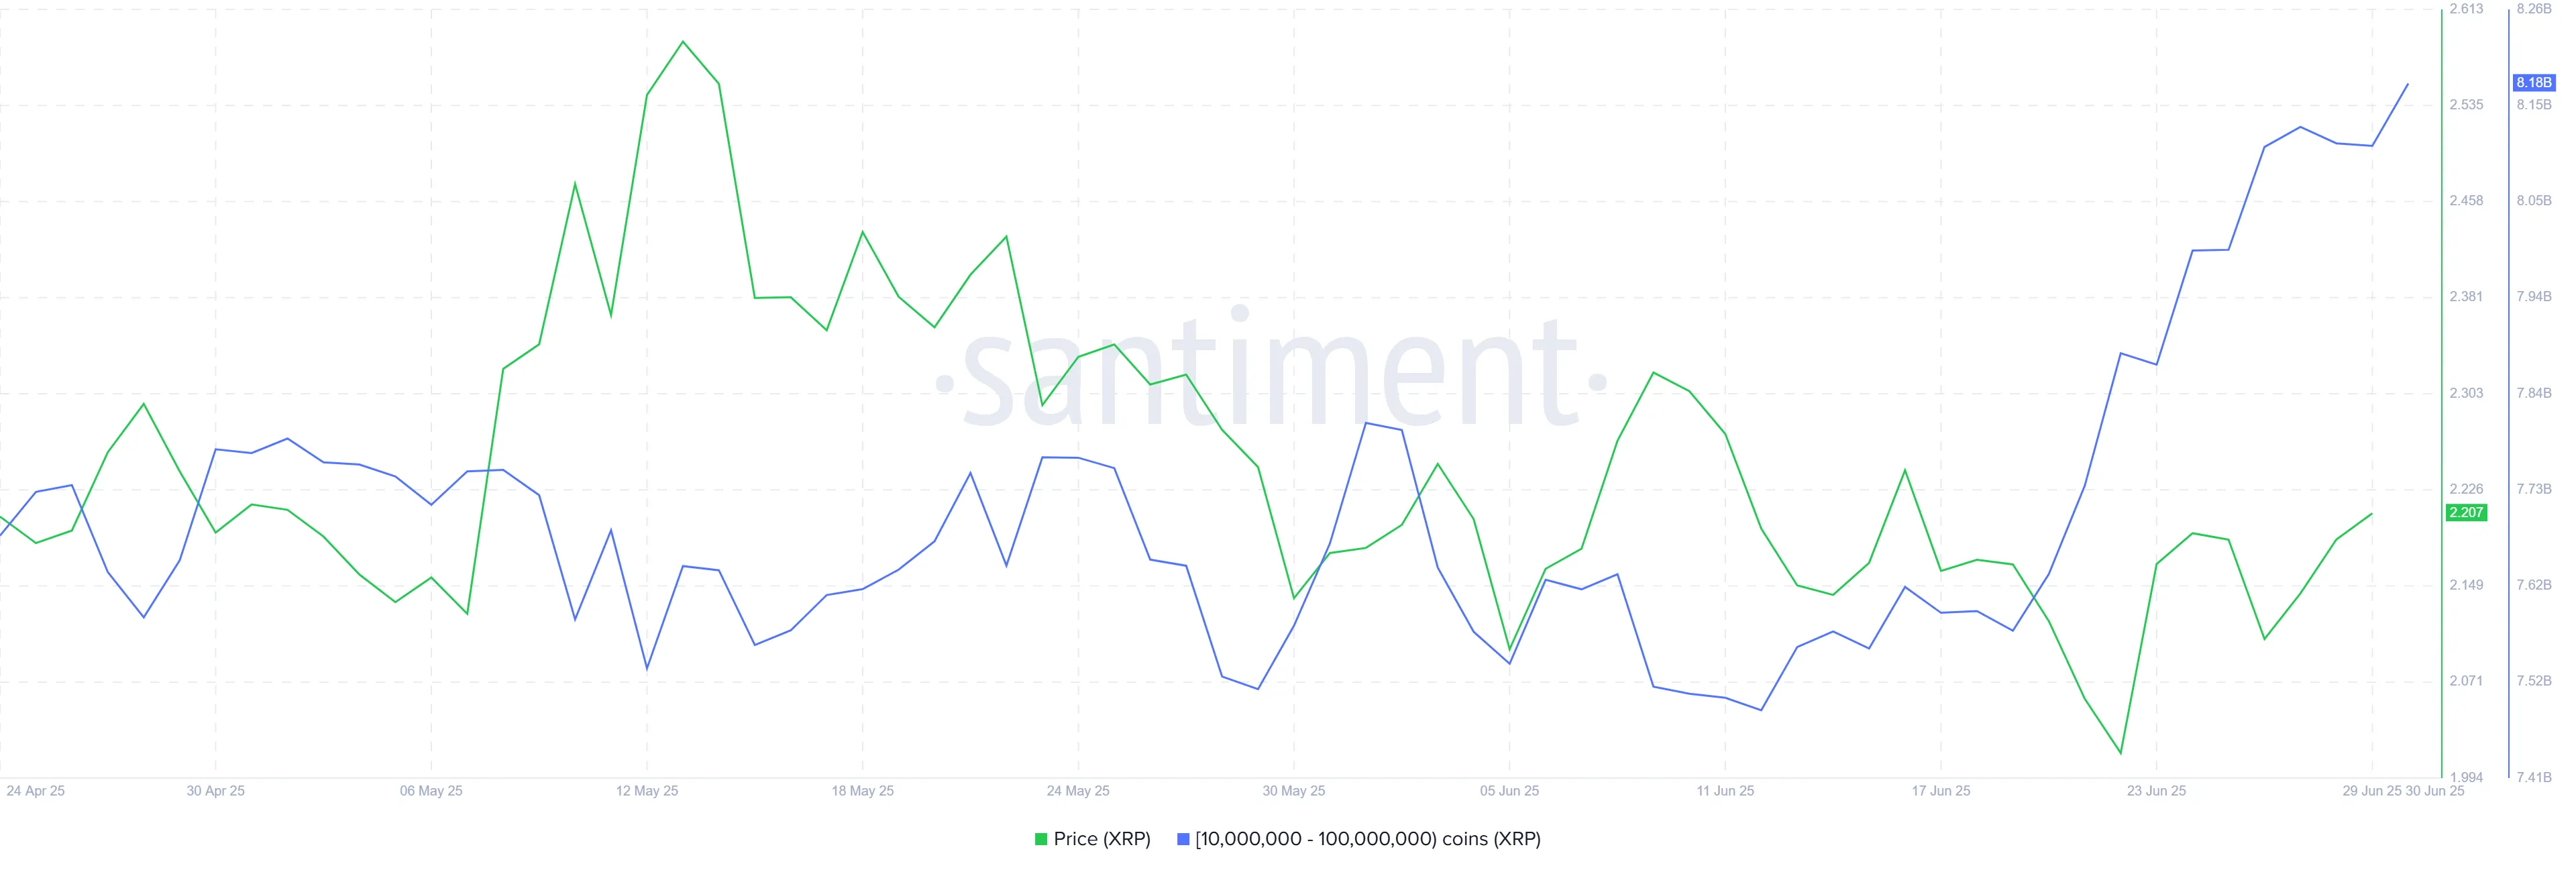Click the 2.149 price axis value
2576x872 pixels.
point(2466,585)
